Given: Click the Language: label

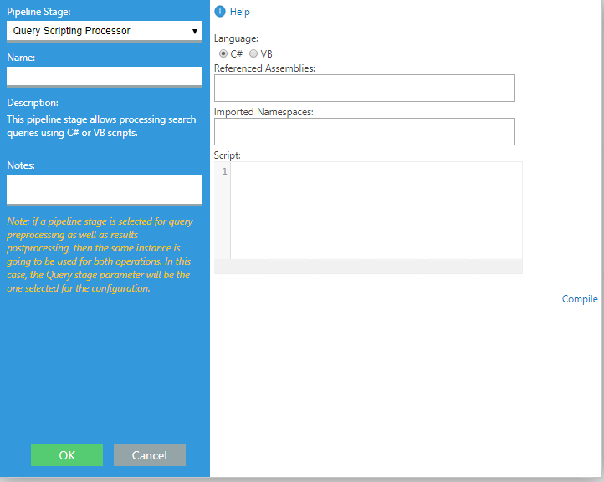Looking at the screenshot, I should 236,38.
